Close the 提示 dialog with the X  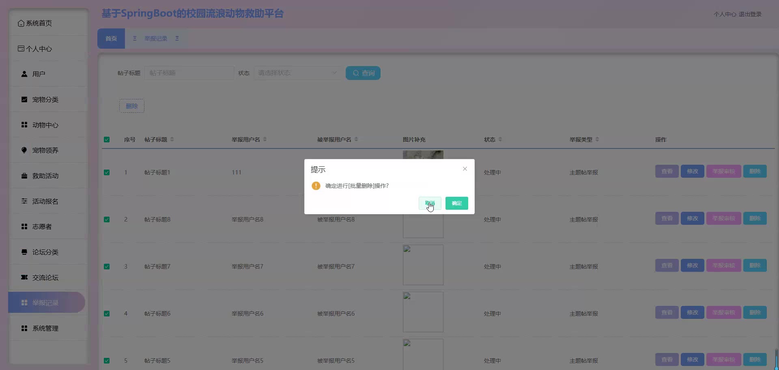(465, 169)
